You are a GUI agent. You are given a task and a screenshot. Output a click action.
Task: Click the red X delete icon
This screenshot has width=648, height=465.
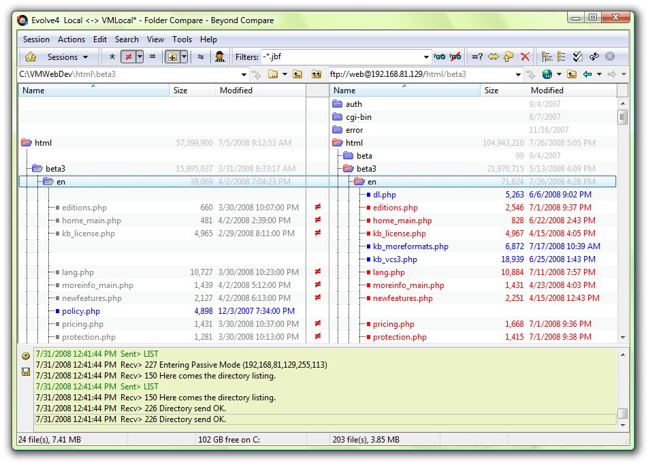pyautogui.click(x=525, y=57)
